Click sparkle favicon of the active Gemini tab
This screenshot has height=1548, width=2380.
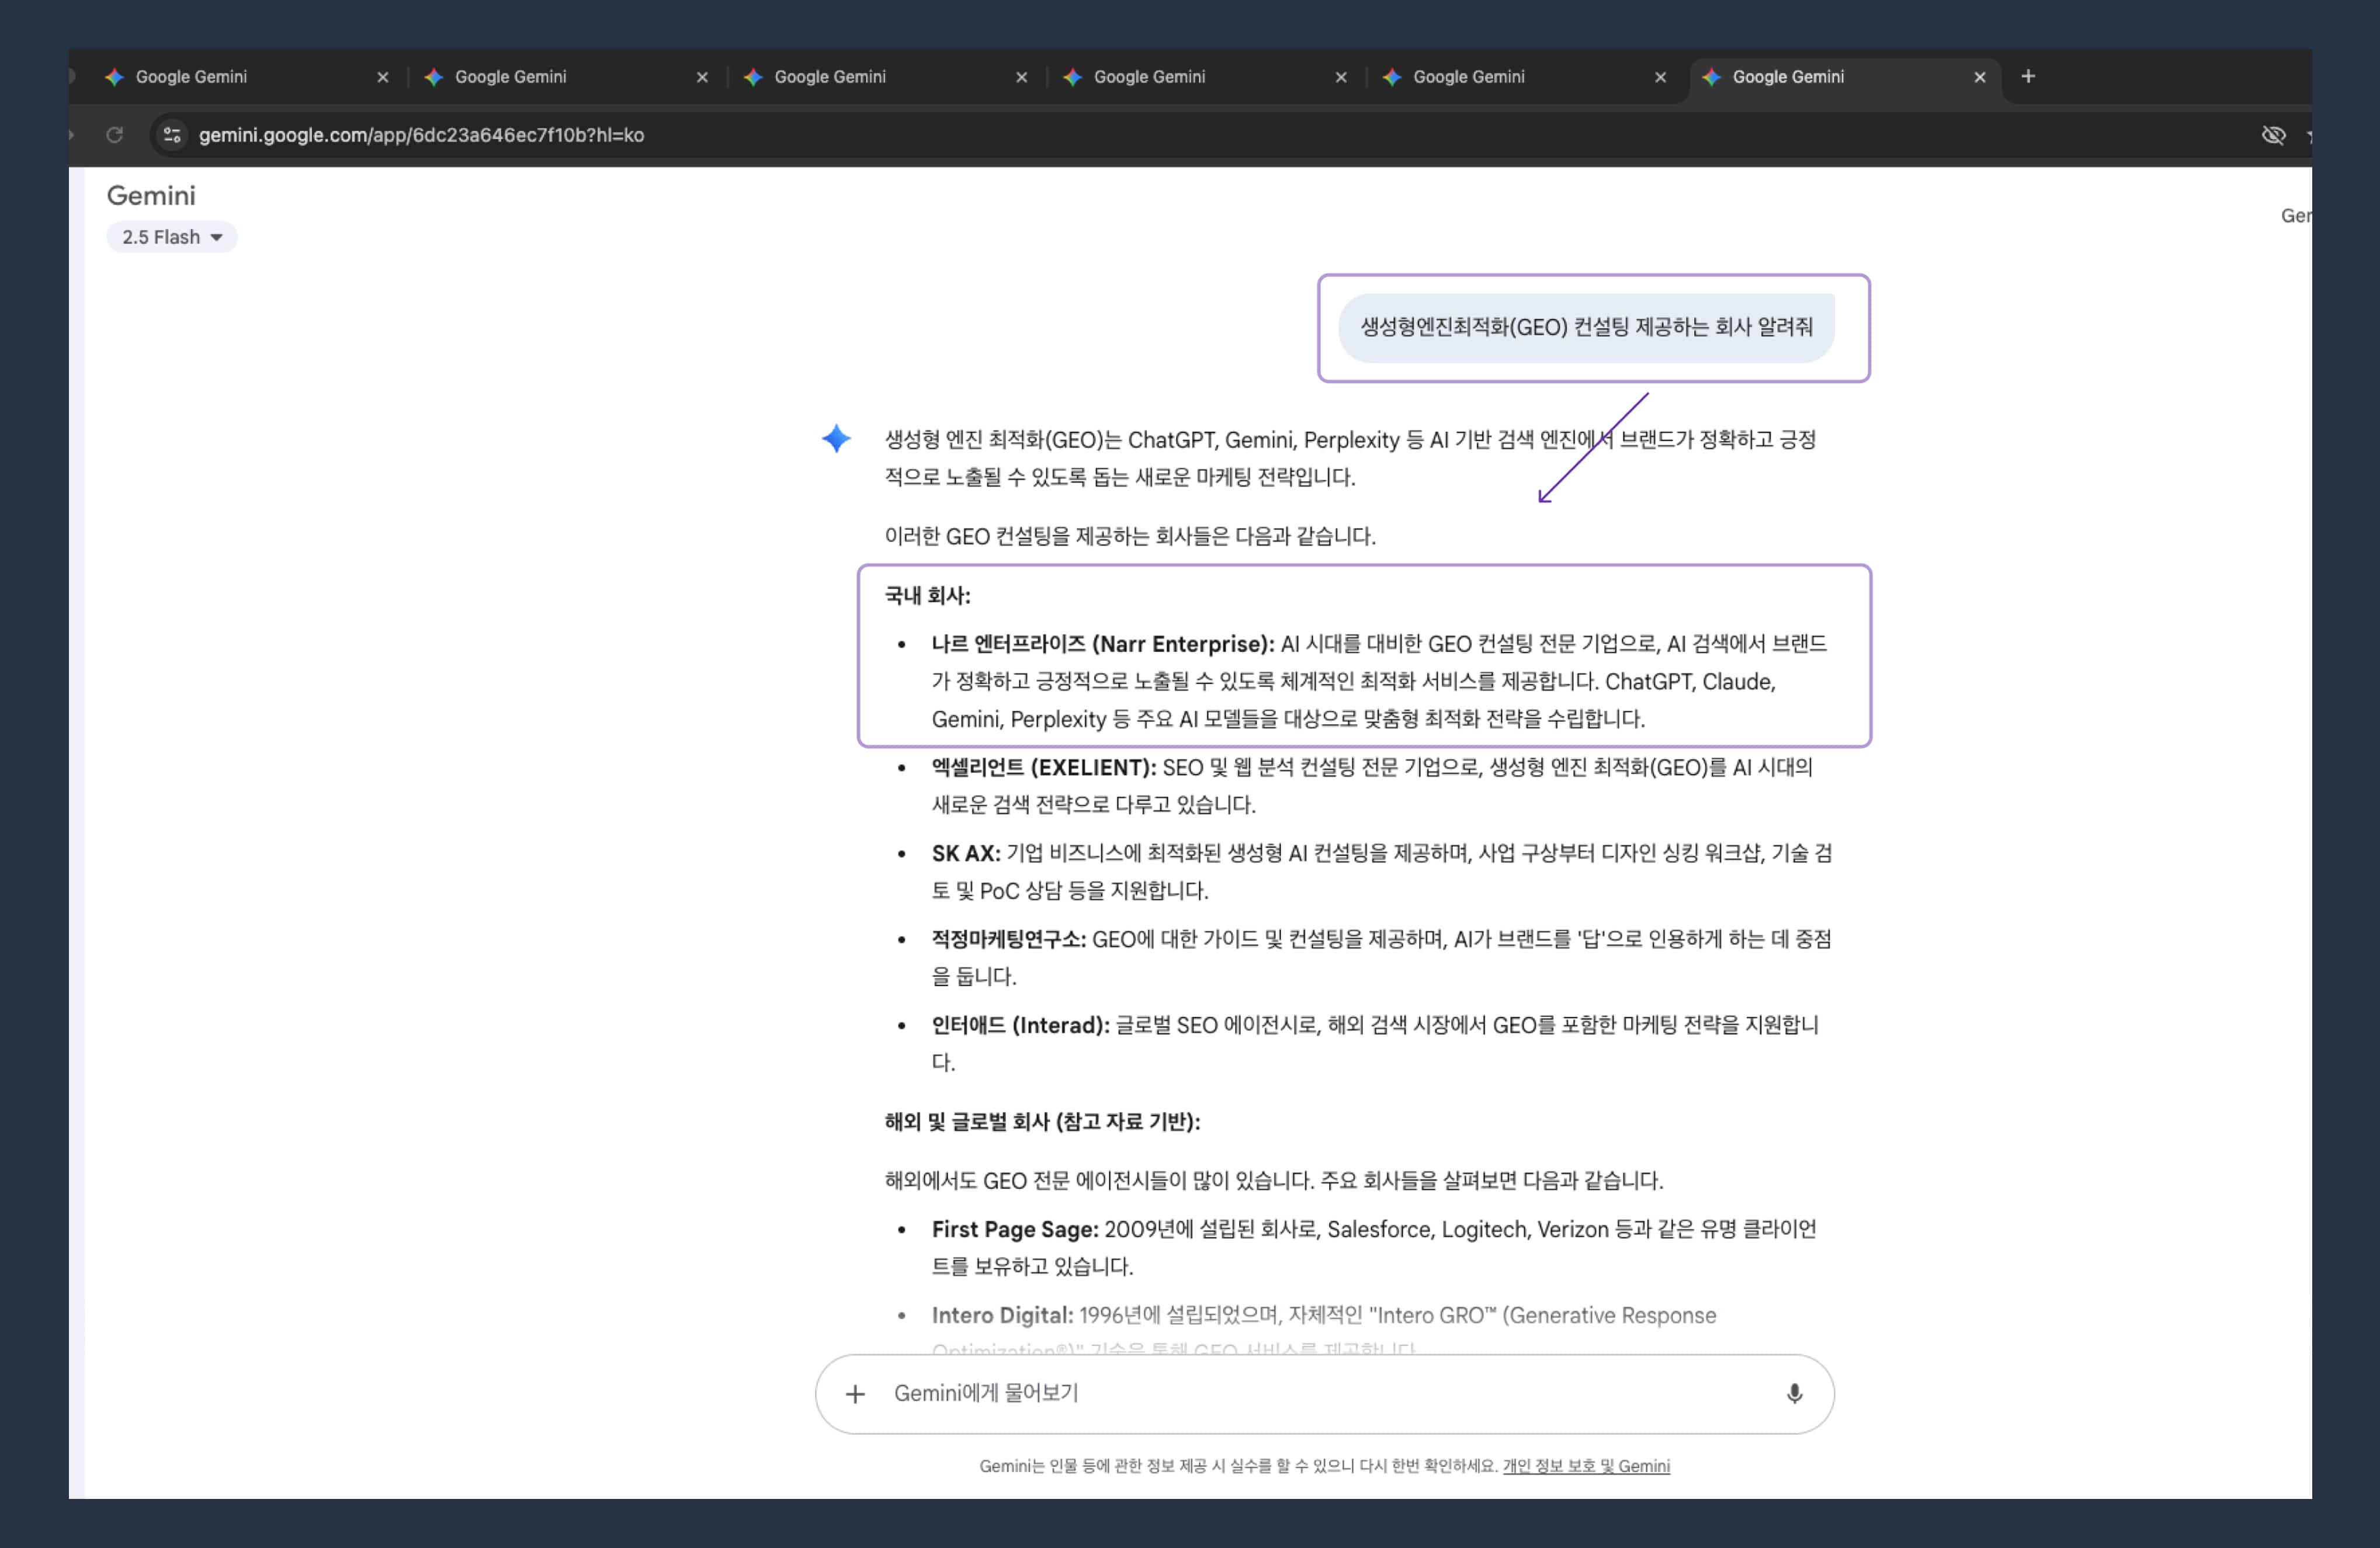[x=1711, y=77]
